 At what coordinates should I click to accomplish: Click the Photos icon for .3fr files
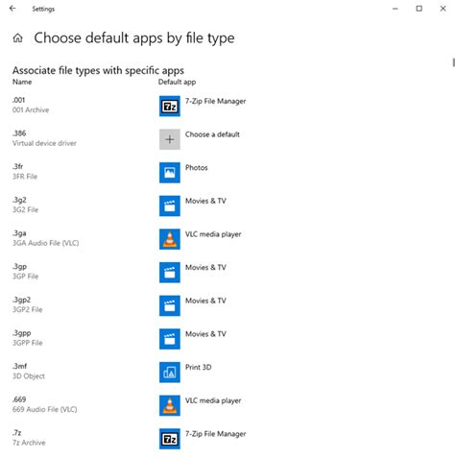pos(170,173)
